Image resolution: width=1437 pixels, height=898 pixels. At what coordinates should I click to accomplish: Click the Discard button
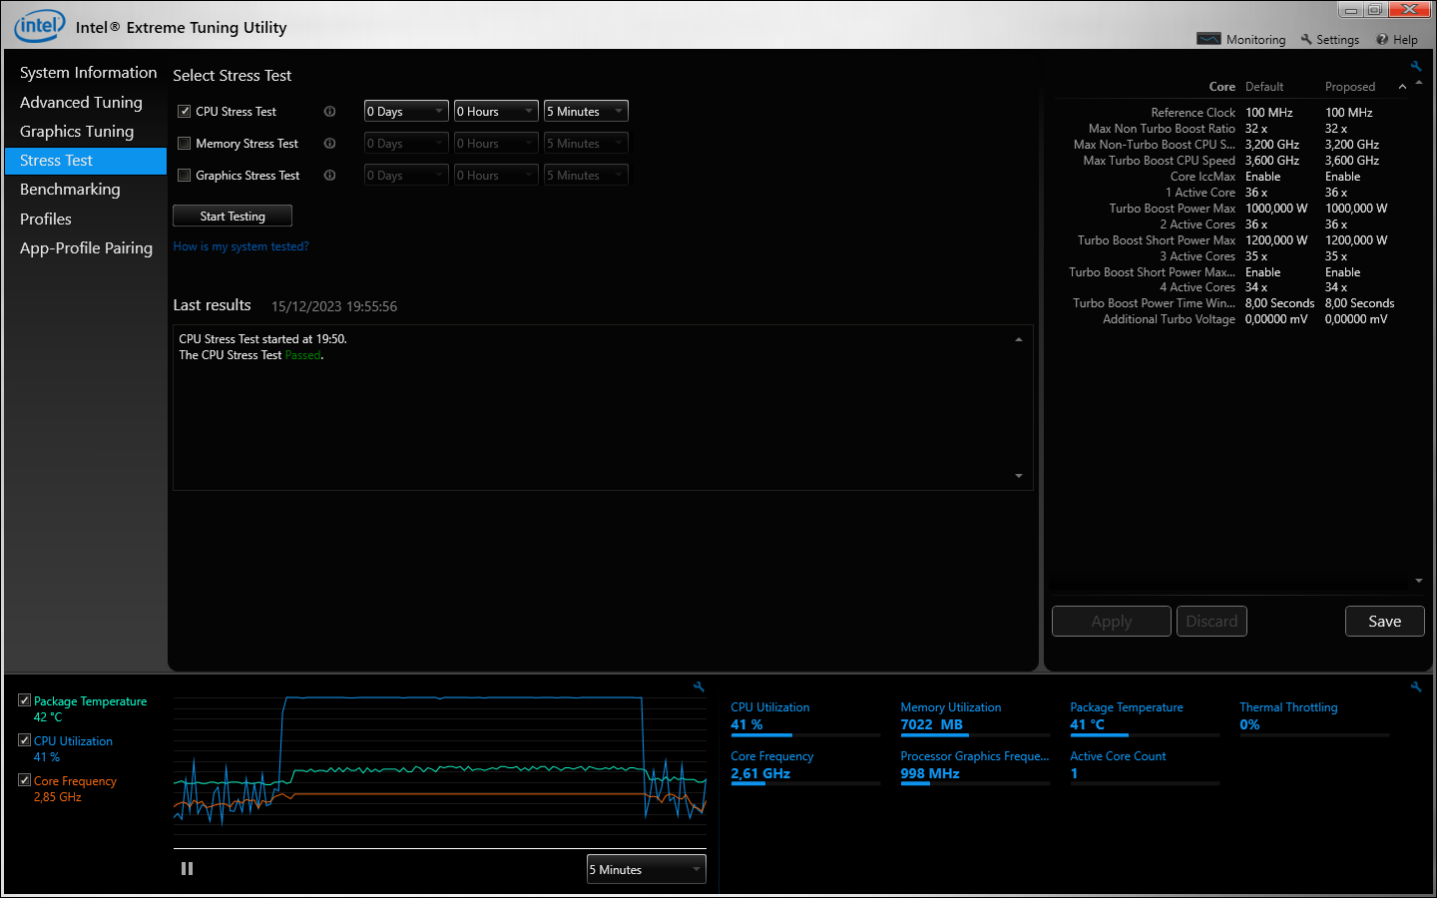[x=1211, y=621]
